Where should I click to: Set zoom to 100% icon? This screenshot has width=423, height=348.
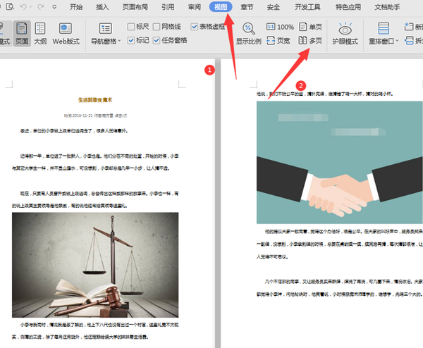(x=280, y=27)
